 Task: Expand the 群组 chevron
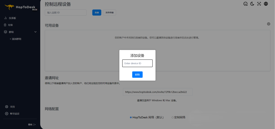coord(35,32)
